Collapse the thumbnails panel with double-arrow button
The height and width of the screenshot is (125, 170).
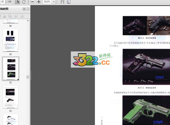coord(24,9)
